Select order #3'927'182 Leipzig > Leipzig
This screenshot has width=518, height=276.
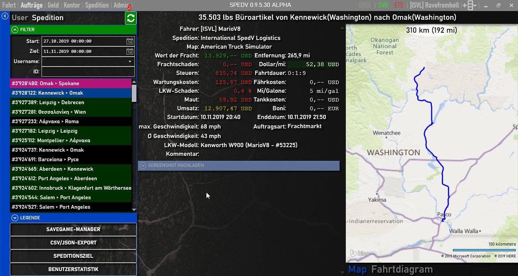click(x=71, y=131)
